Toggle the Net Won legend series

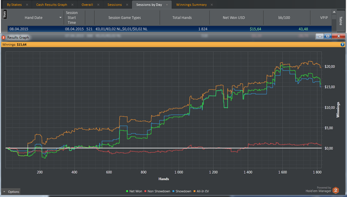click(x=134, y=191)
